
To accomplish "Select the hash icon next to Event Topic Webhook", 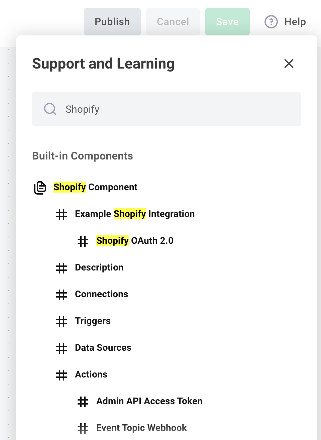I will 83,429.
